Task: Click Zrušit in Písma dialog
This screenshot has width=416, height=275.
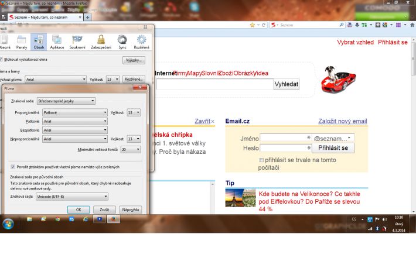Action: tap(104, 209)
